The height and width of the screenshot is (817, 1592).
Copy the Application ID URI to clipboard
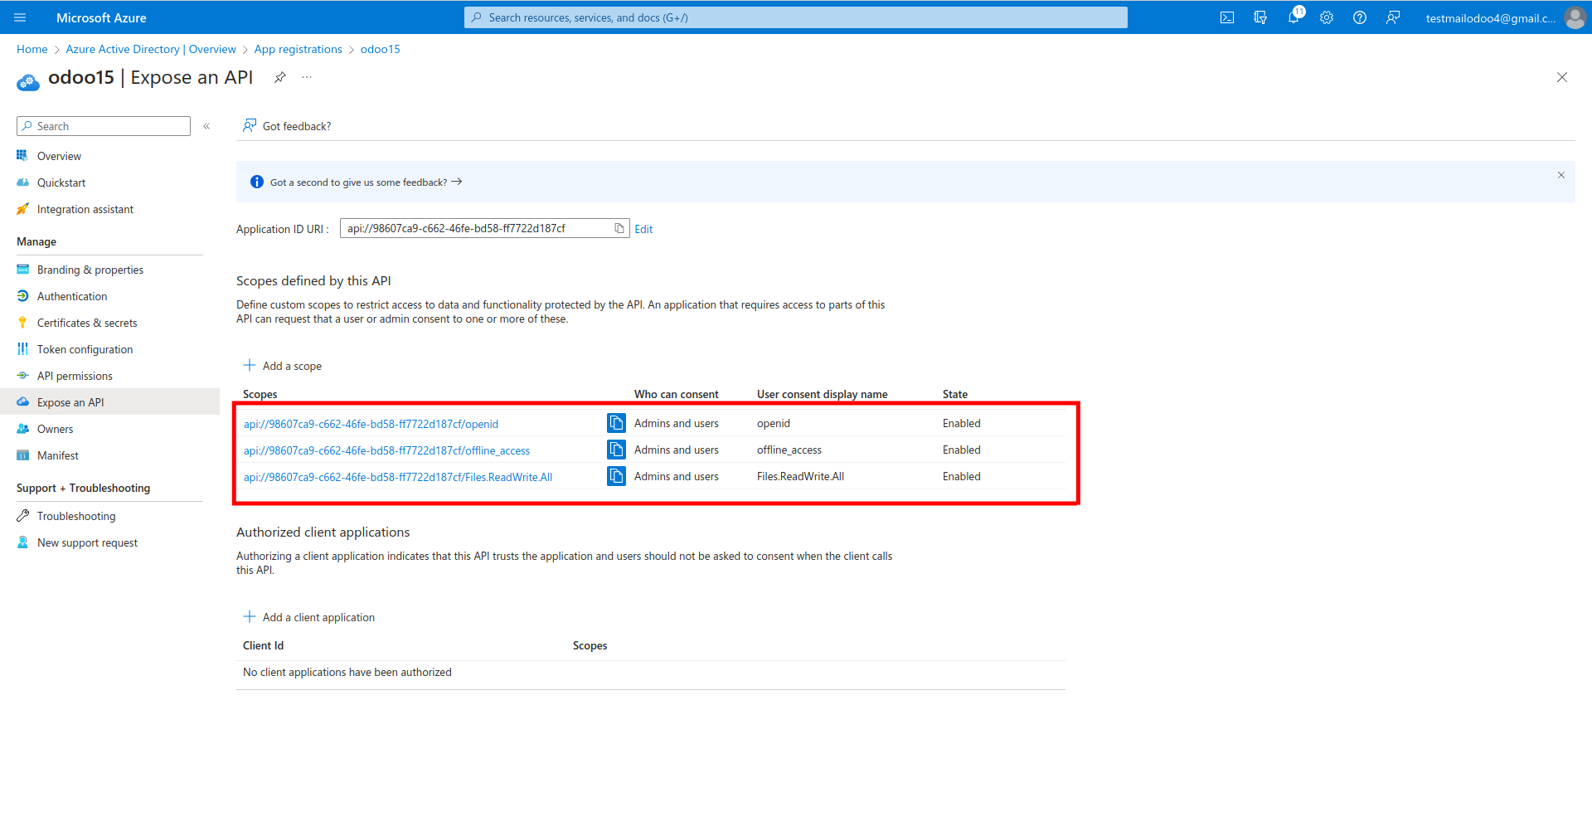coord(619,228)
